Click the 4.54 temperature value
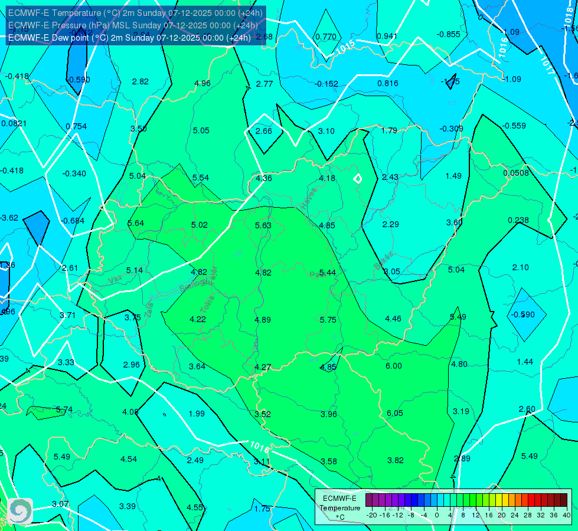The image size is (578, 531). [x=129, y=459]
